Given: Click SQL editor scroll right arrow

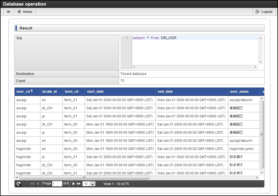Looking at the screenshot, I should point(256,67).
